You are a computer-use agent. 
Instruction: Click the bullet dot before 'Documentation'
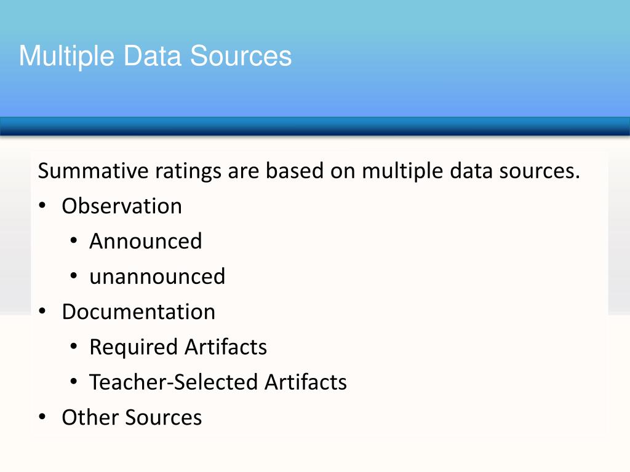pos(42,312)
